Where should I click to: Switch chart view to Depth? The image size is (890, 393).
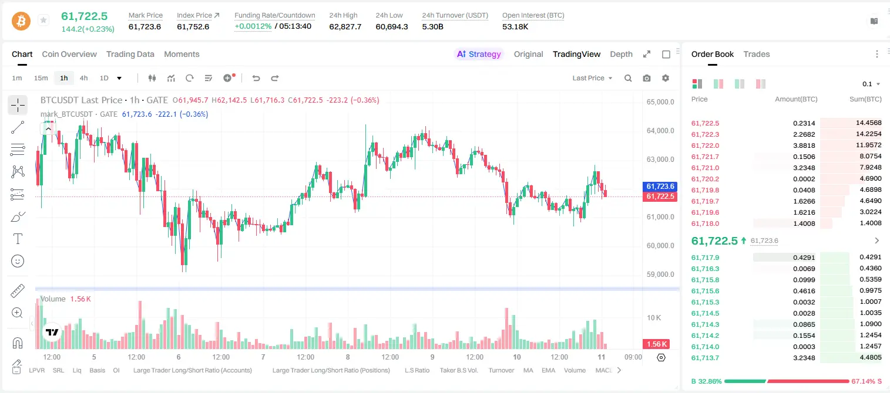[621, 54]
